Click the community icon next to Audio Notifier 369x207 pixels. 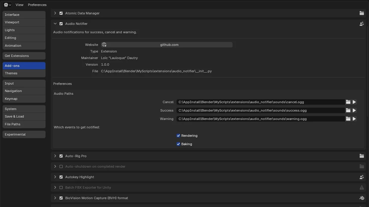click(x=362, y=24)
